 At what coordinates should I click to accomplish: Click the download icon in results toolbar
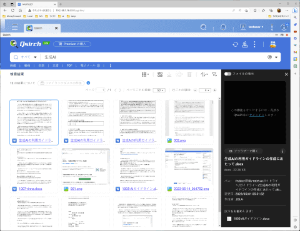(x=169, y=74)
